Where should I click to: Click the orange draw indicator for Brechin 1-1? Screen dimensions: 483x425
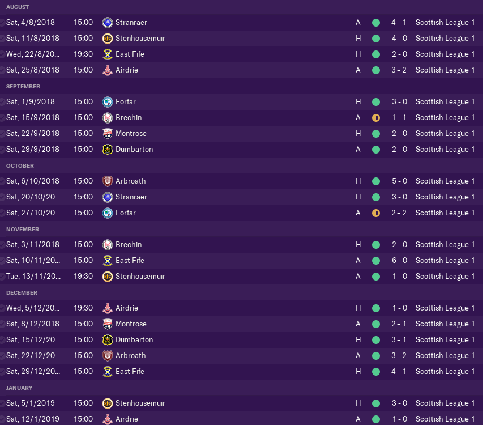tap(376, 118)
